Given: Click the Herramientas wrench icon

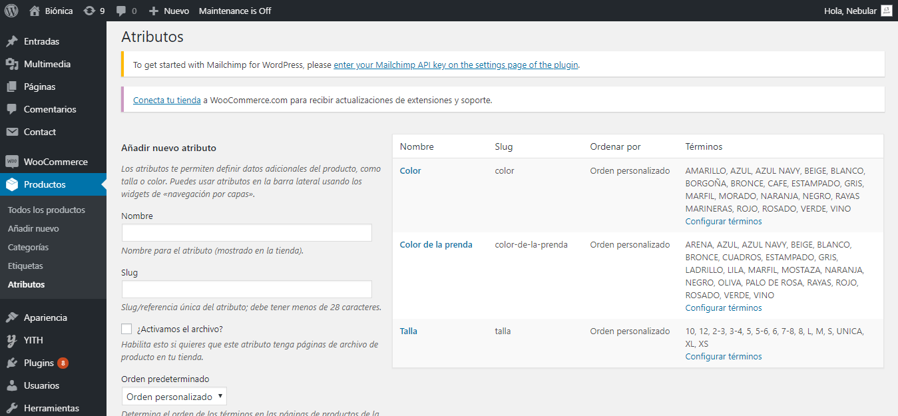Looking at the screenshot, I should [12, 408].
